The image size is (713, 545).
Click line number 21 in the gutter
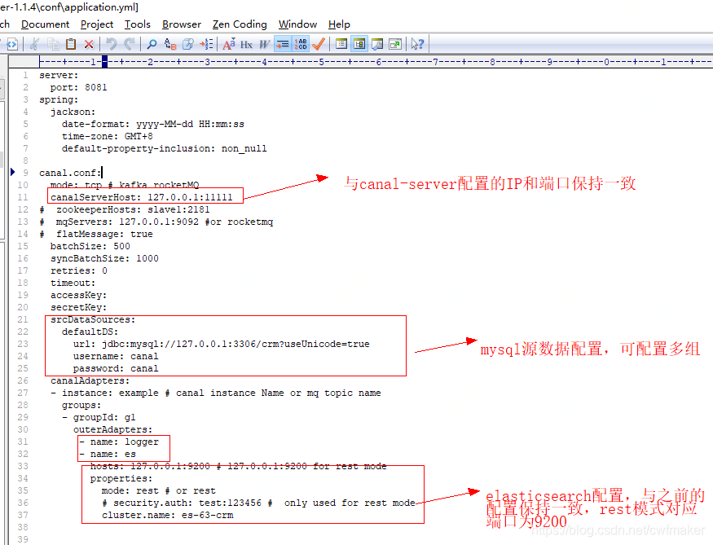point(23,319)
